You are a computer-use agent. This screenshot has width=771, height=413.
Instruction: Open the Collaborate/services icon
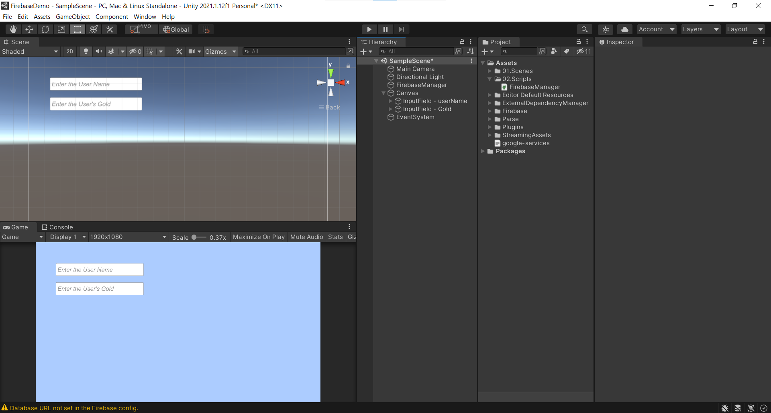tap(606, 29)
